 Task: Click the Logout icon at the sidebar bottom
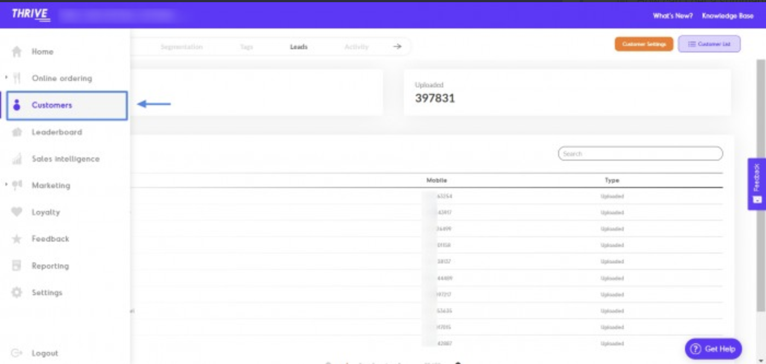(17, 353)
